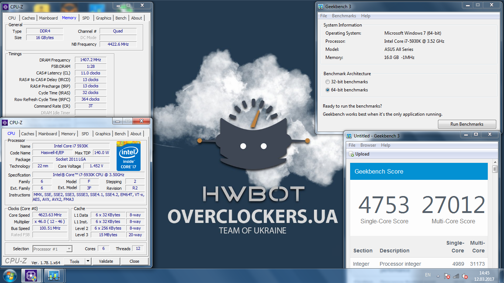Viewport: 504px width, 283px height.
Task: Show hidden tray icons arrow
Action: (438, 276)
